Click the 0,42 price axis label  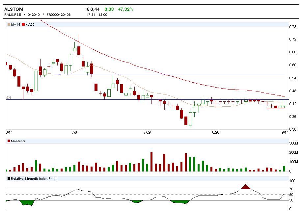293,104
